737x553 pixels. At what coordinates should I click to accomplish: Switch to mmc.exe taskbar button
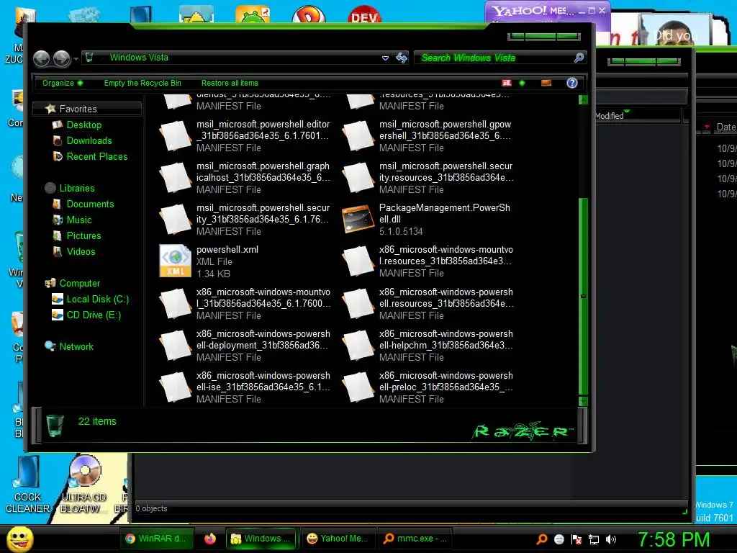415,539
